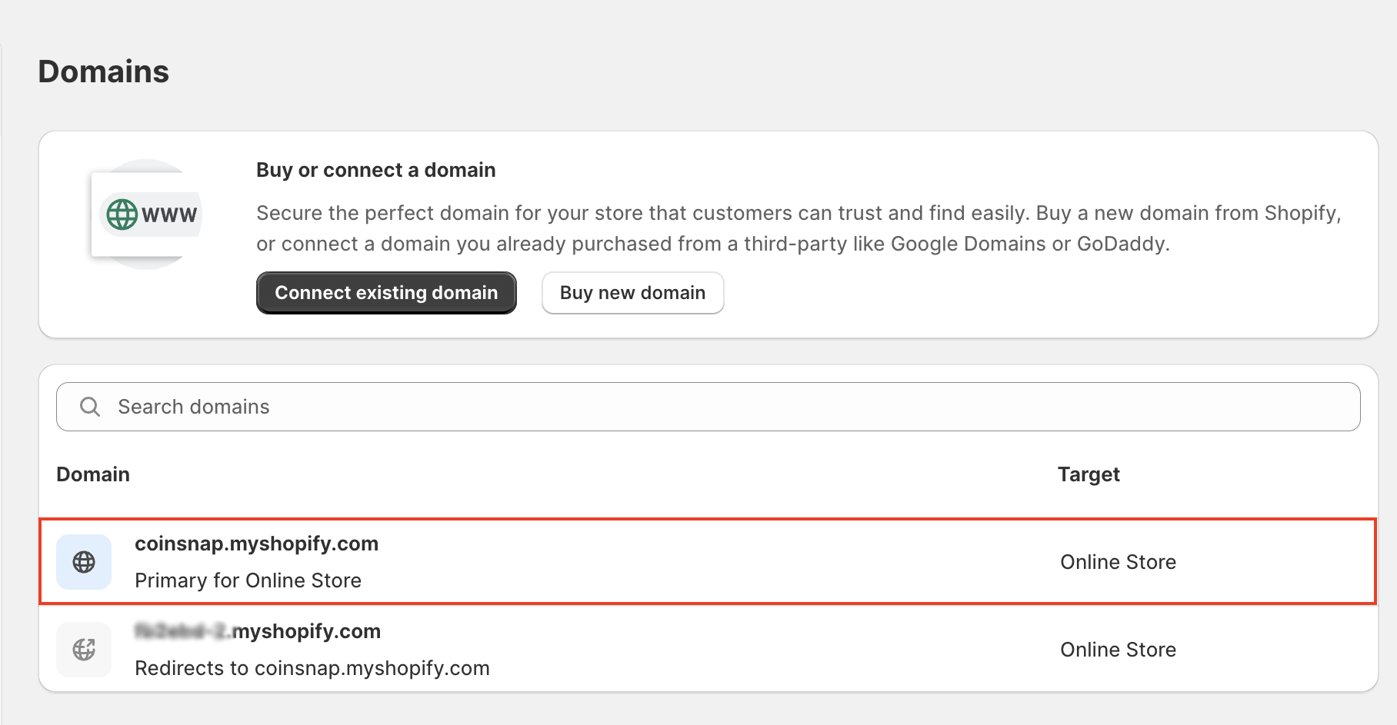The height and width of the screenshot is (725, 1397).
Task: Click the Domain column header
Action: pos(93,474)
